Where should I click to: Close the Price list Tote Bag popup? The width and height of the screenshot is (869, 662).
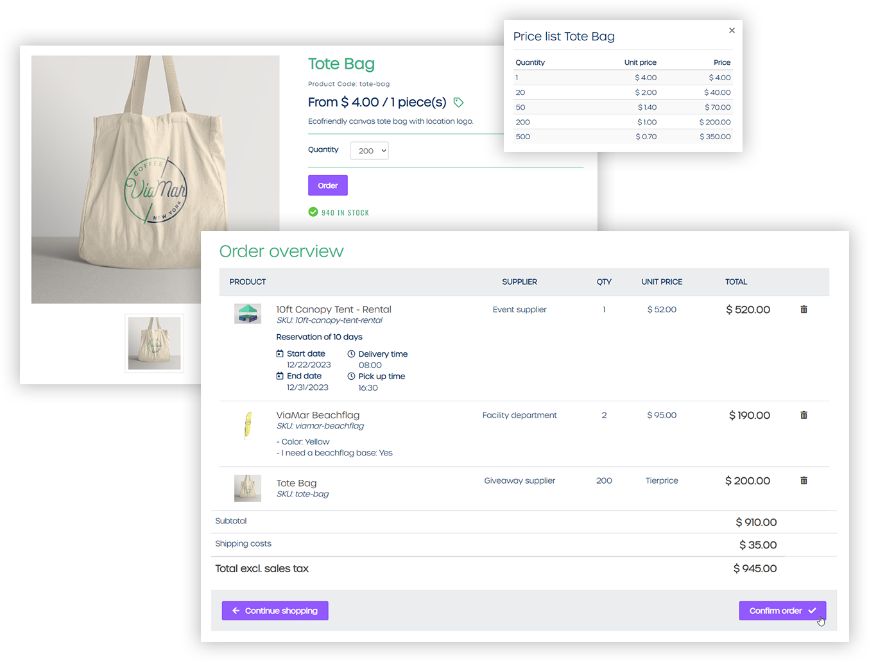coord(732,30)
